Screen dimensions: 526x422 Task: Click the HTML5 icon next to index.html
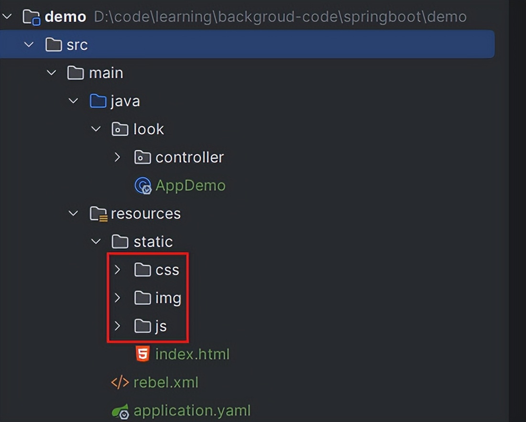coord(142,354)
